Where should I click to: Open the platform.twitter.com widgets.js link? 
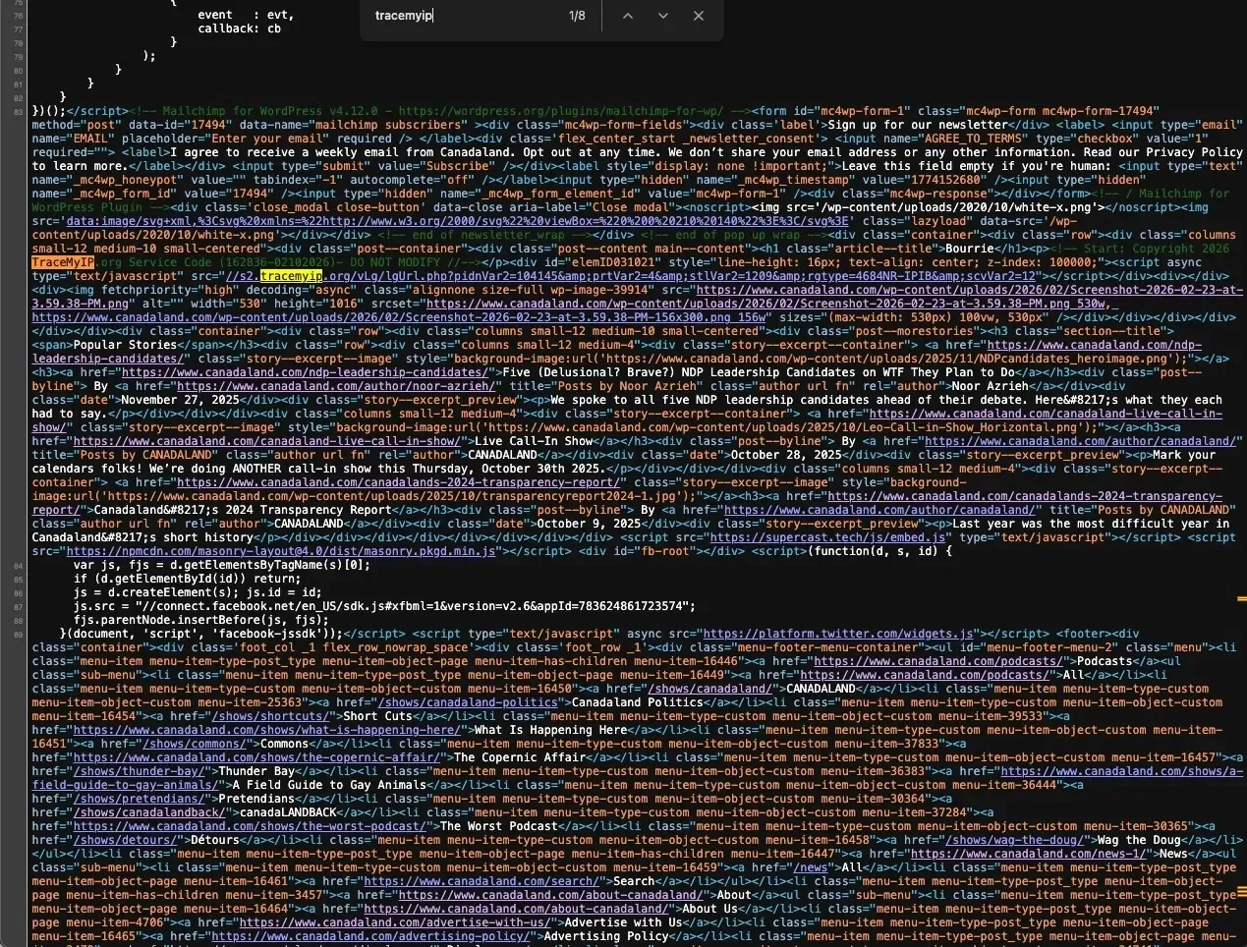(838, 634)
